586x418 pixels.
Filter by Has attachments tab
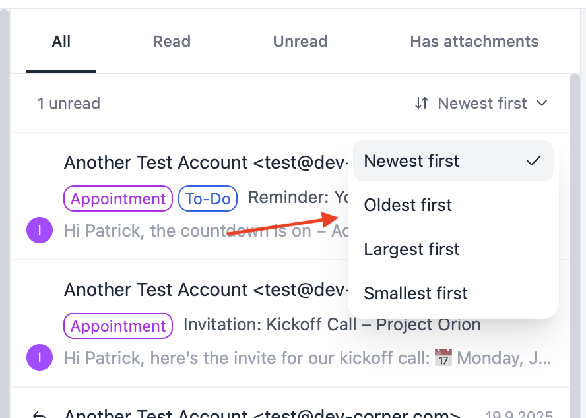point(474,42)
